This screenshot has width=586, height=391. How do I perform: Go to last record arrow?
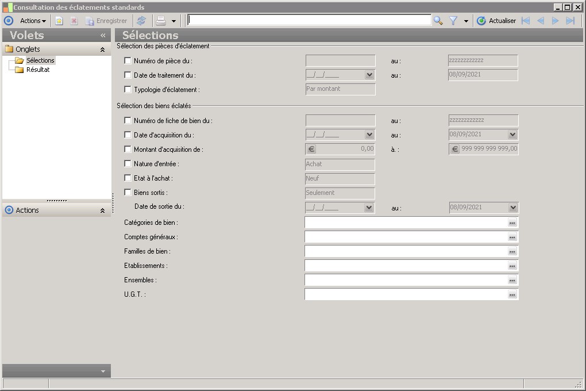pyautogui.click(x=570, y=21)
